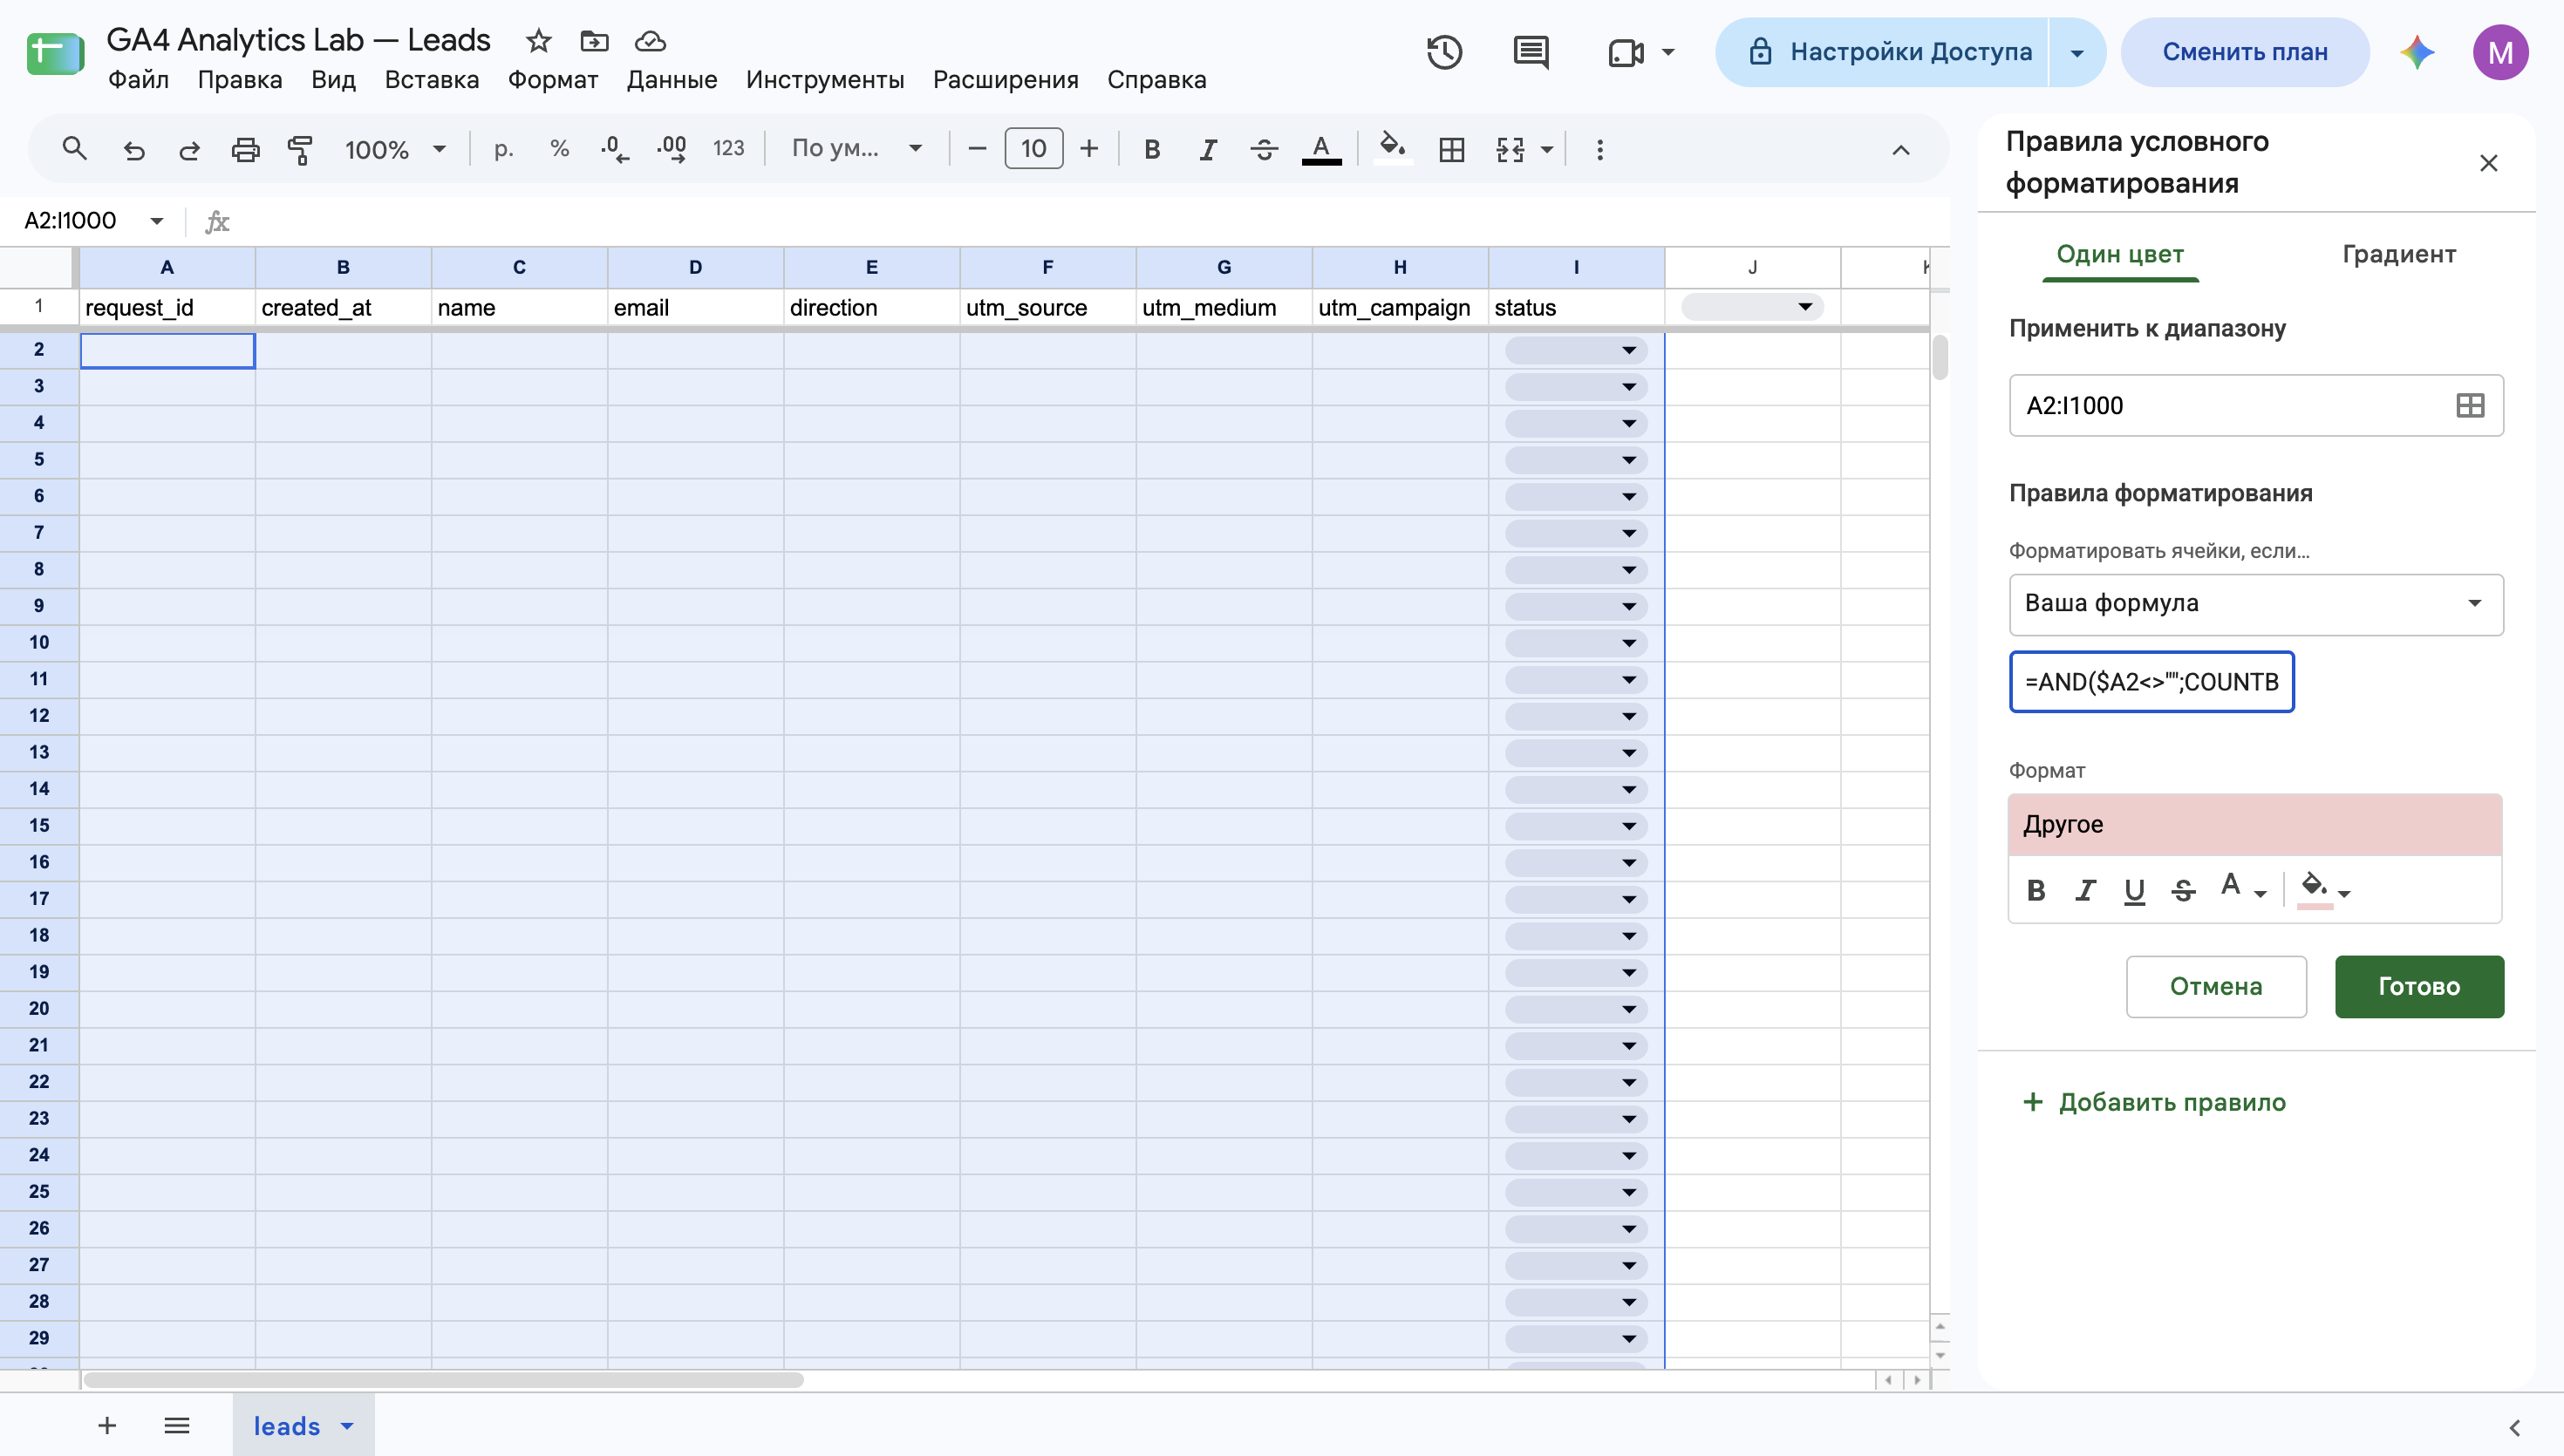The height and width of the screenshot is (1456, 2564).
Task: Activate the paint format tool
Action: [300, 150]
